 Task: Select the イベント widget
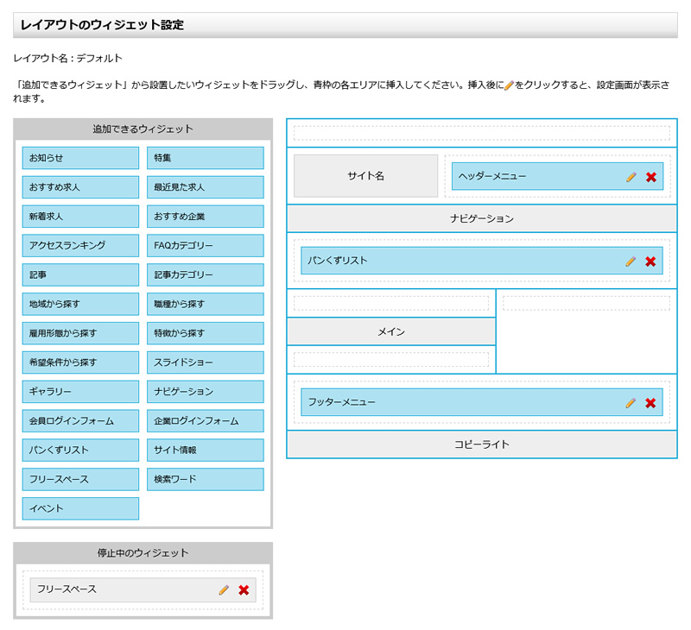click(x=79, y=508)
